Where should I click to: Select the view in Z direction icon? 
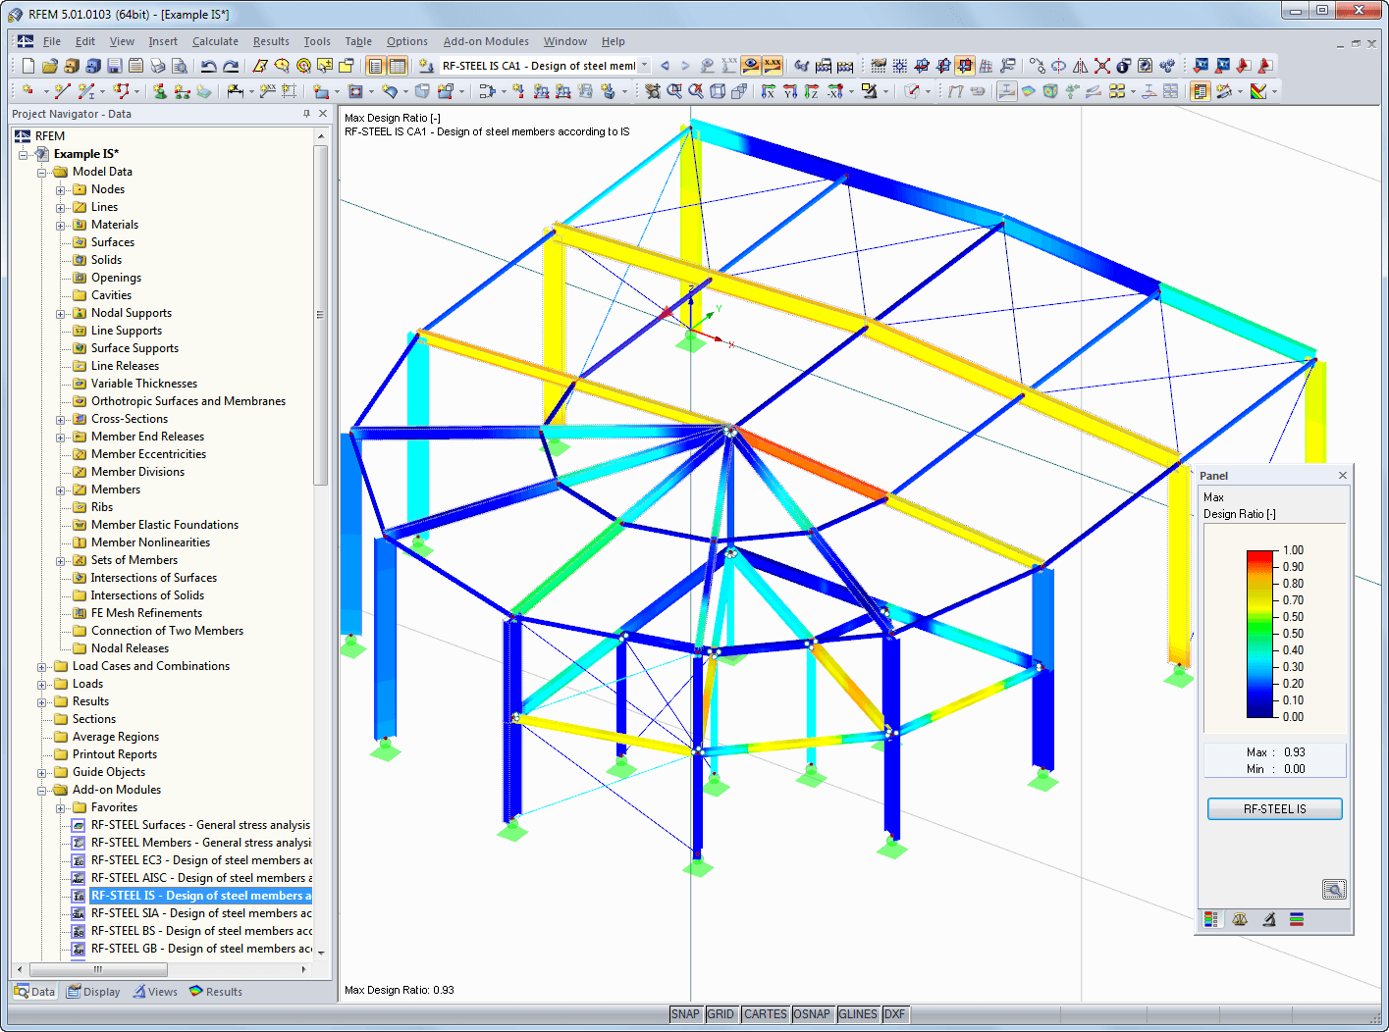click(811, 91)
